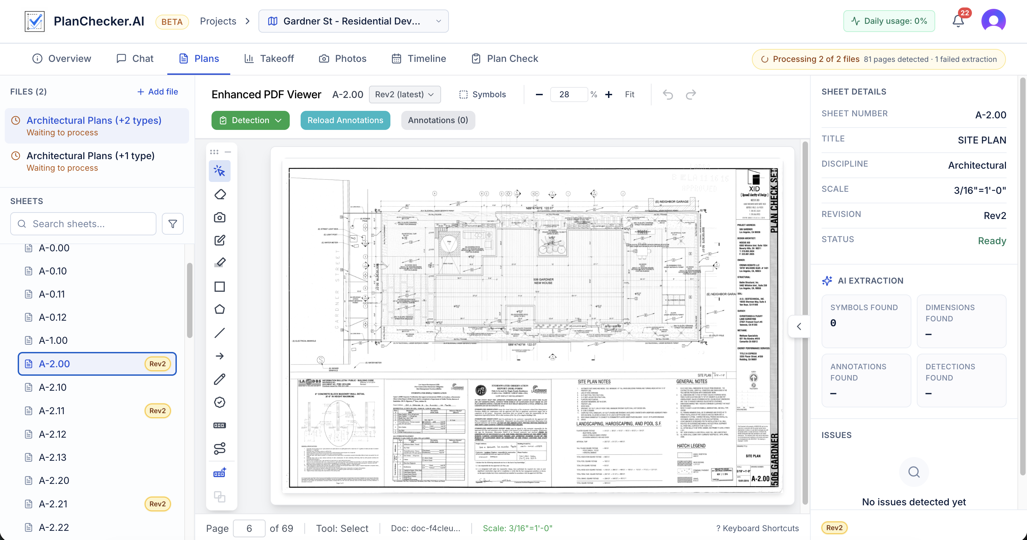Open the Photos tab
Image resolution: width=1027 pixels, height=540 pixels.
342,58
